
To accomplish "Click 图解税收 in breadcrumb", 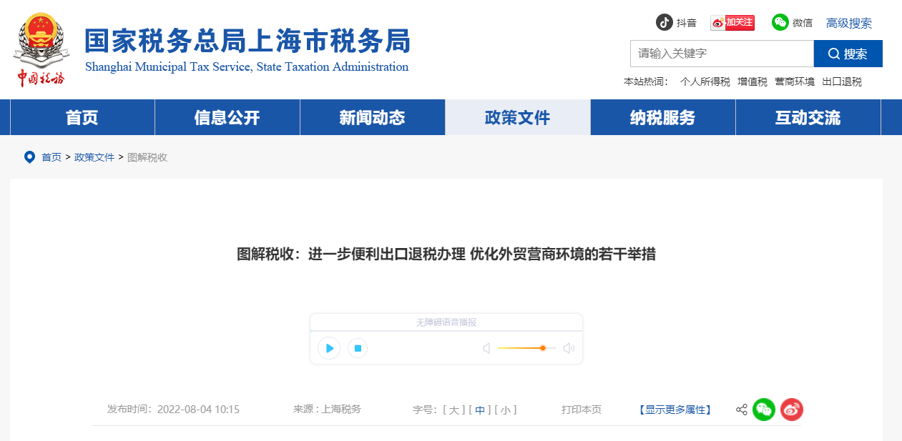I will [x=147, y=157].
